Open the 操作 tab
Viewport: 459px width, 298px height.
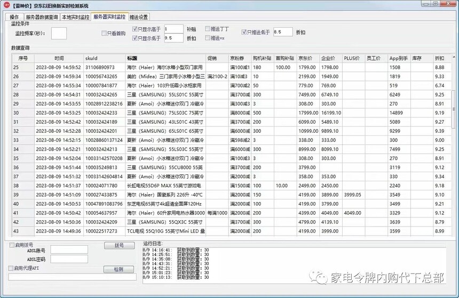[x=14, y=17]
